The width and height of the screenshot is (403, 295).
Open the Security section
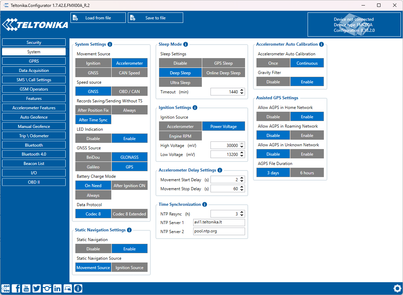(34, 43)
